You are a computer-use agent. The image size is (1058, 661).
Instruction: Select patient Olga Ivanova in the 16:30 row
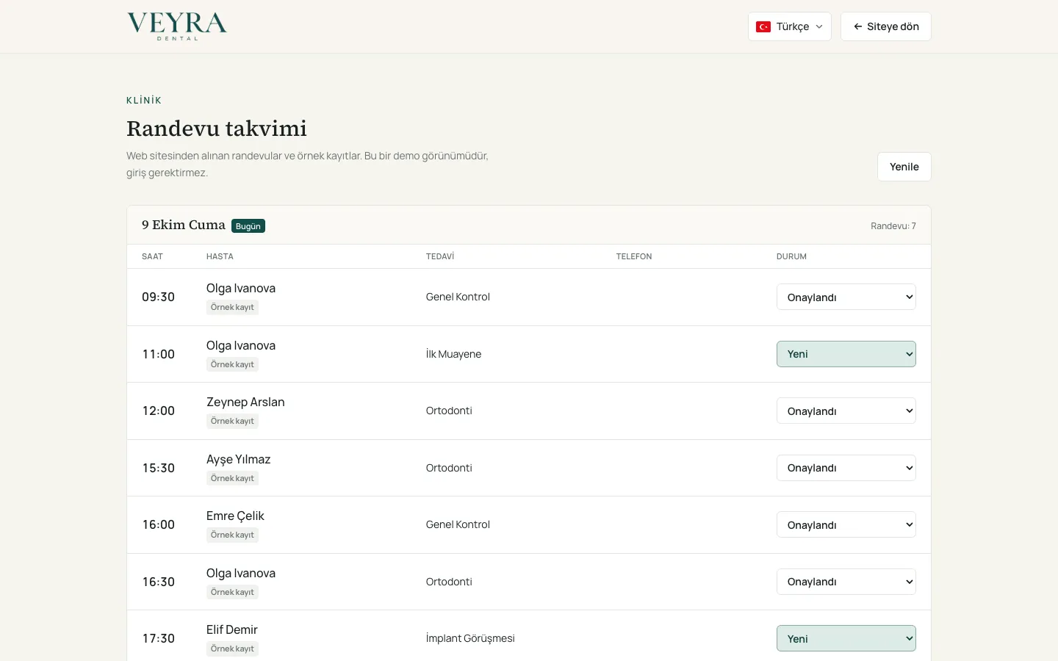(x=241, y=574)
